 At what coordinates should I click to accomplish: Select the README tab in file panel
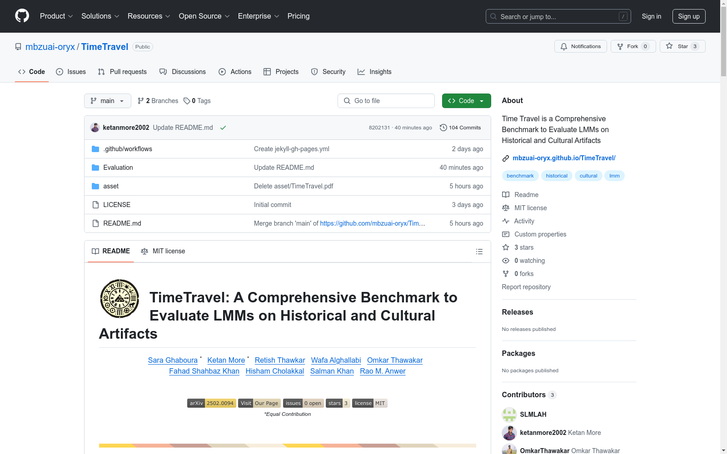tap(111, 251)
